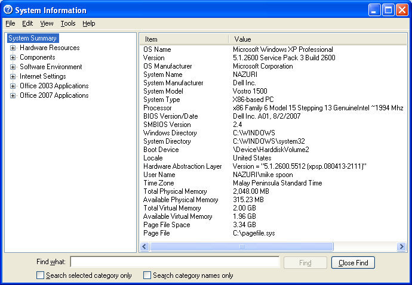Click the Find button
The height and width of the screenshot is (285, 412).
point(305,263)
